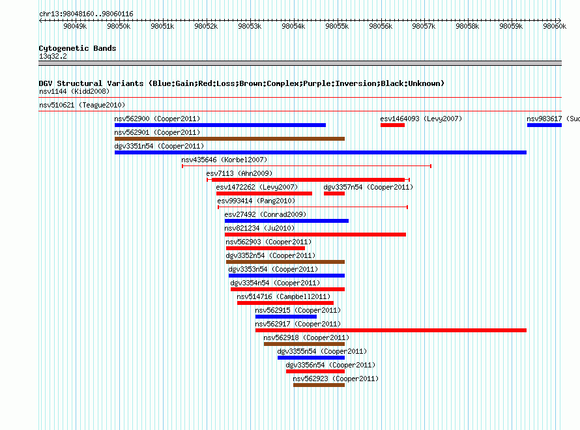This screenshot has height=430, width=580.
Task: Open the nsv514716 (Campbell2011) label
Action: click(x=283, y=296)
